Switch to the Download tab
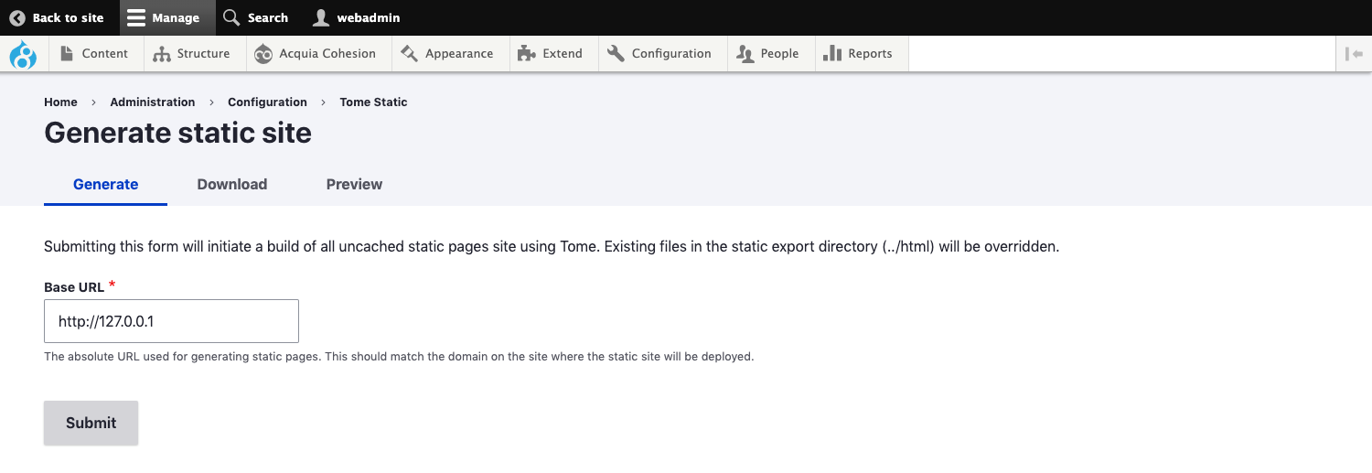Image resolution: width=1372 pixels, height=473 pixels. [x=232, y=184]
